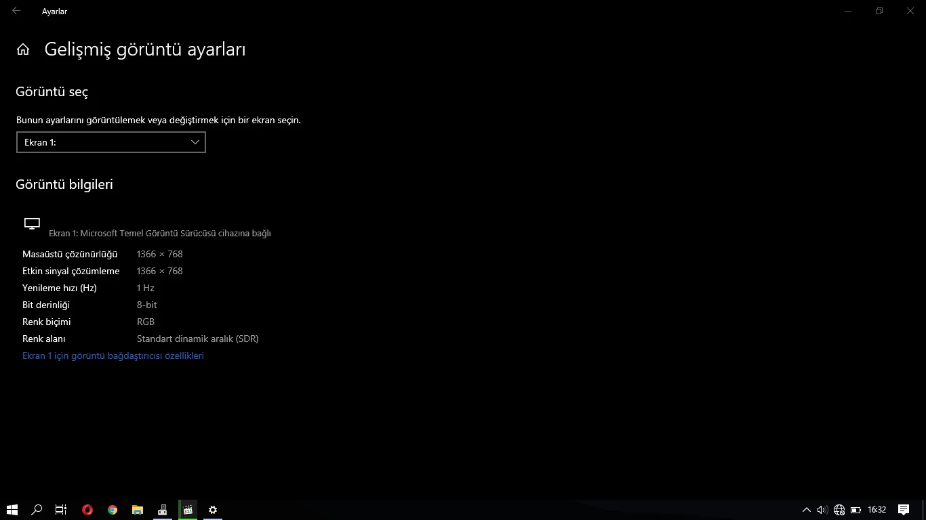This screenshot has width=926, height=520.
Task: Click 'Standart dinamik aralık (SDR)' value
Action: point(198,339)
